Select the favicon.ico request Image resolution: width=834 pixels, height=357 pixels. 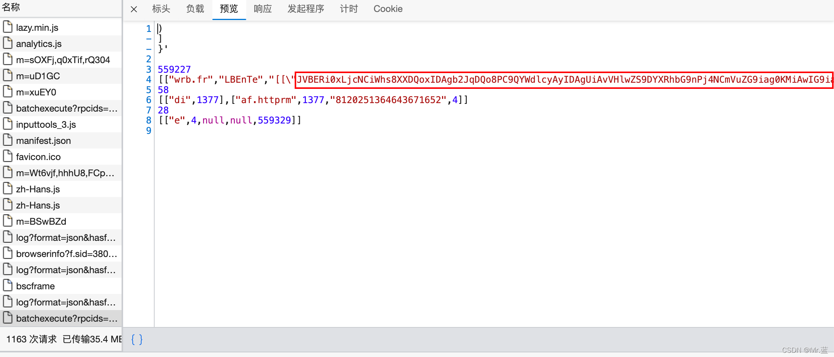(61, 157)
